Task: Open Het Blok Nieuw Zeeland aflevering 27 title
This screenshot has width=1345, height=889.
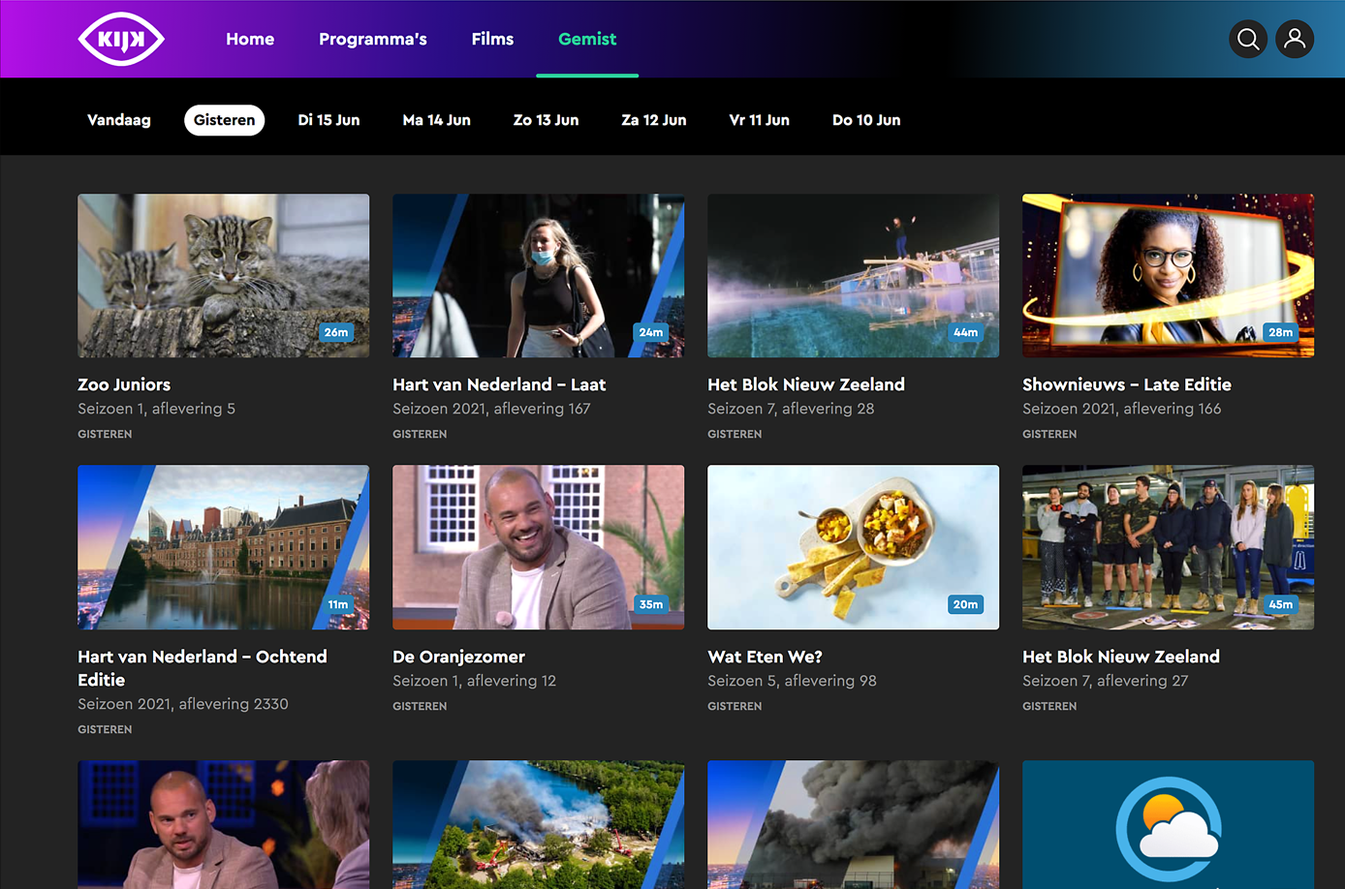Action: 1121,657
